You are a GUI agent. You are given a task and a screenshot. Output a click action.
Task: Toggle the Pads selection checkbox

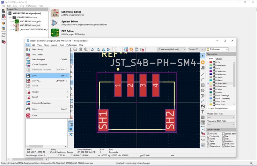pos(208,141)
